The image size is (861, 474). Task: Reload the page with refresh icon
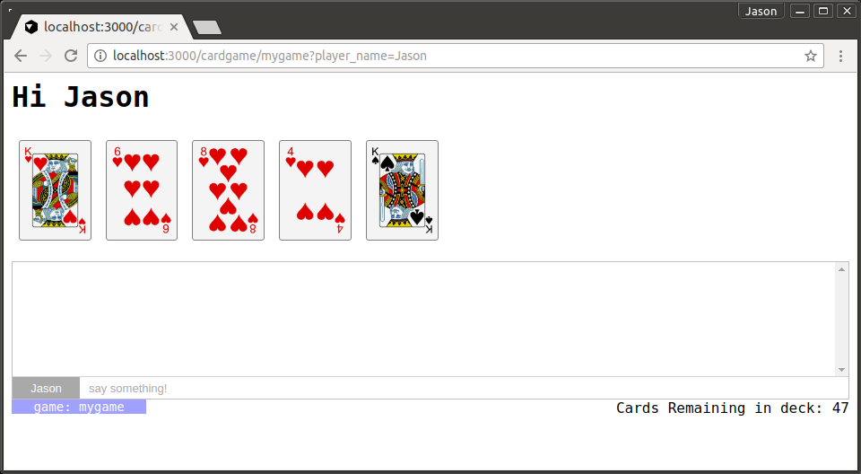[71, 56]
